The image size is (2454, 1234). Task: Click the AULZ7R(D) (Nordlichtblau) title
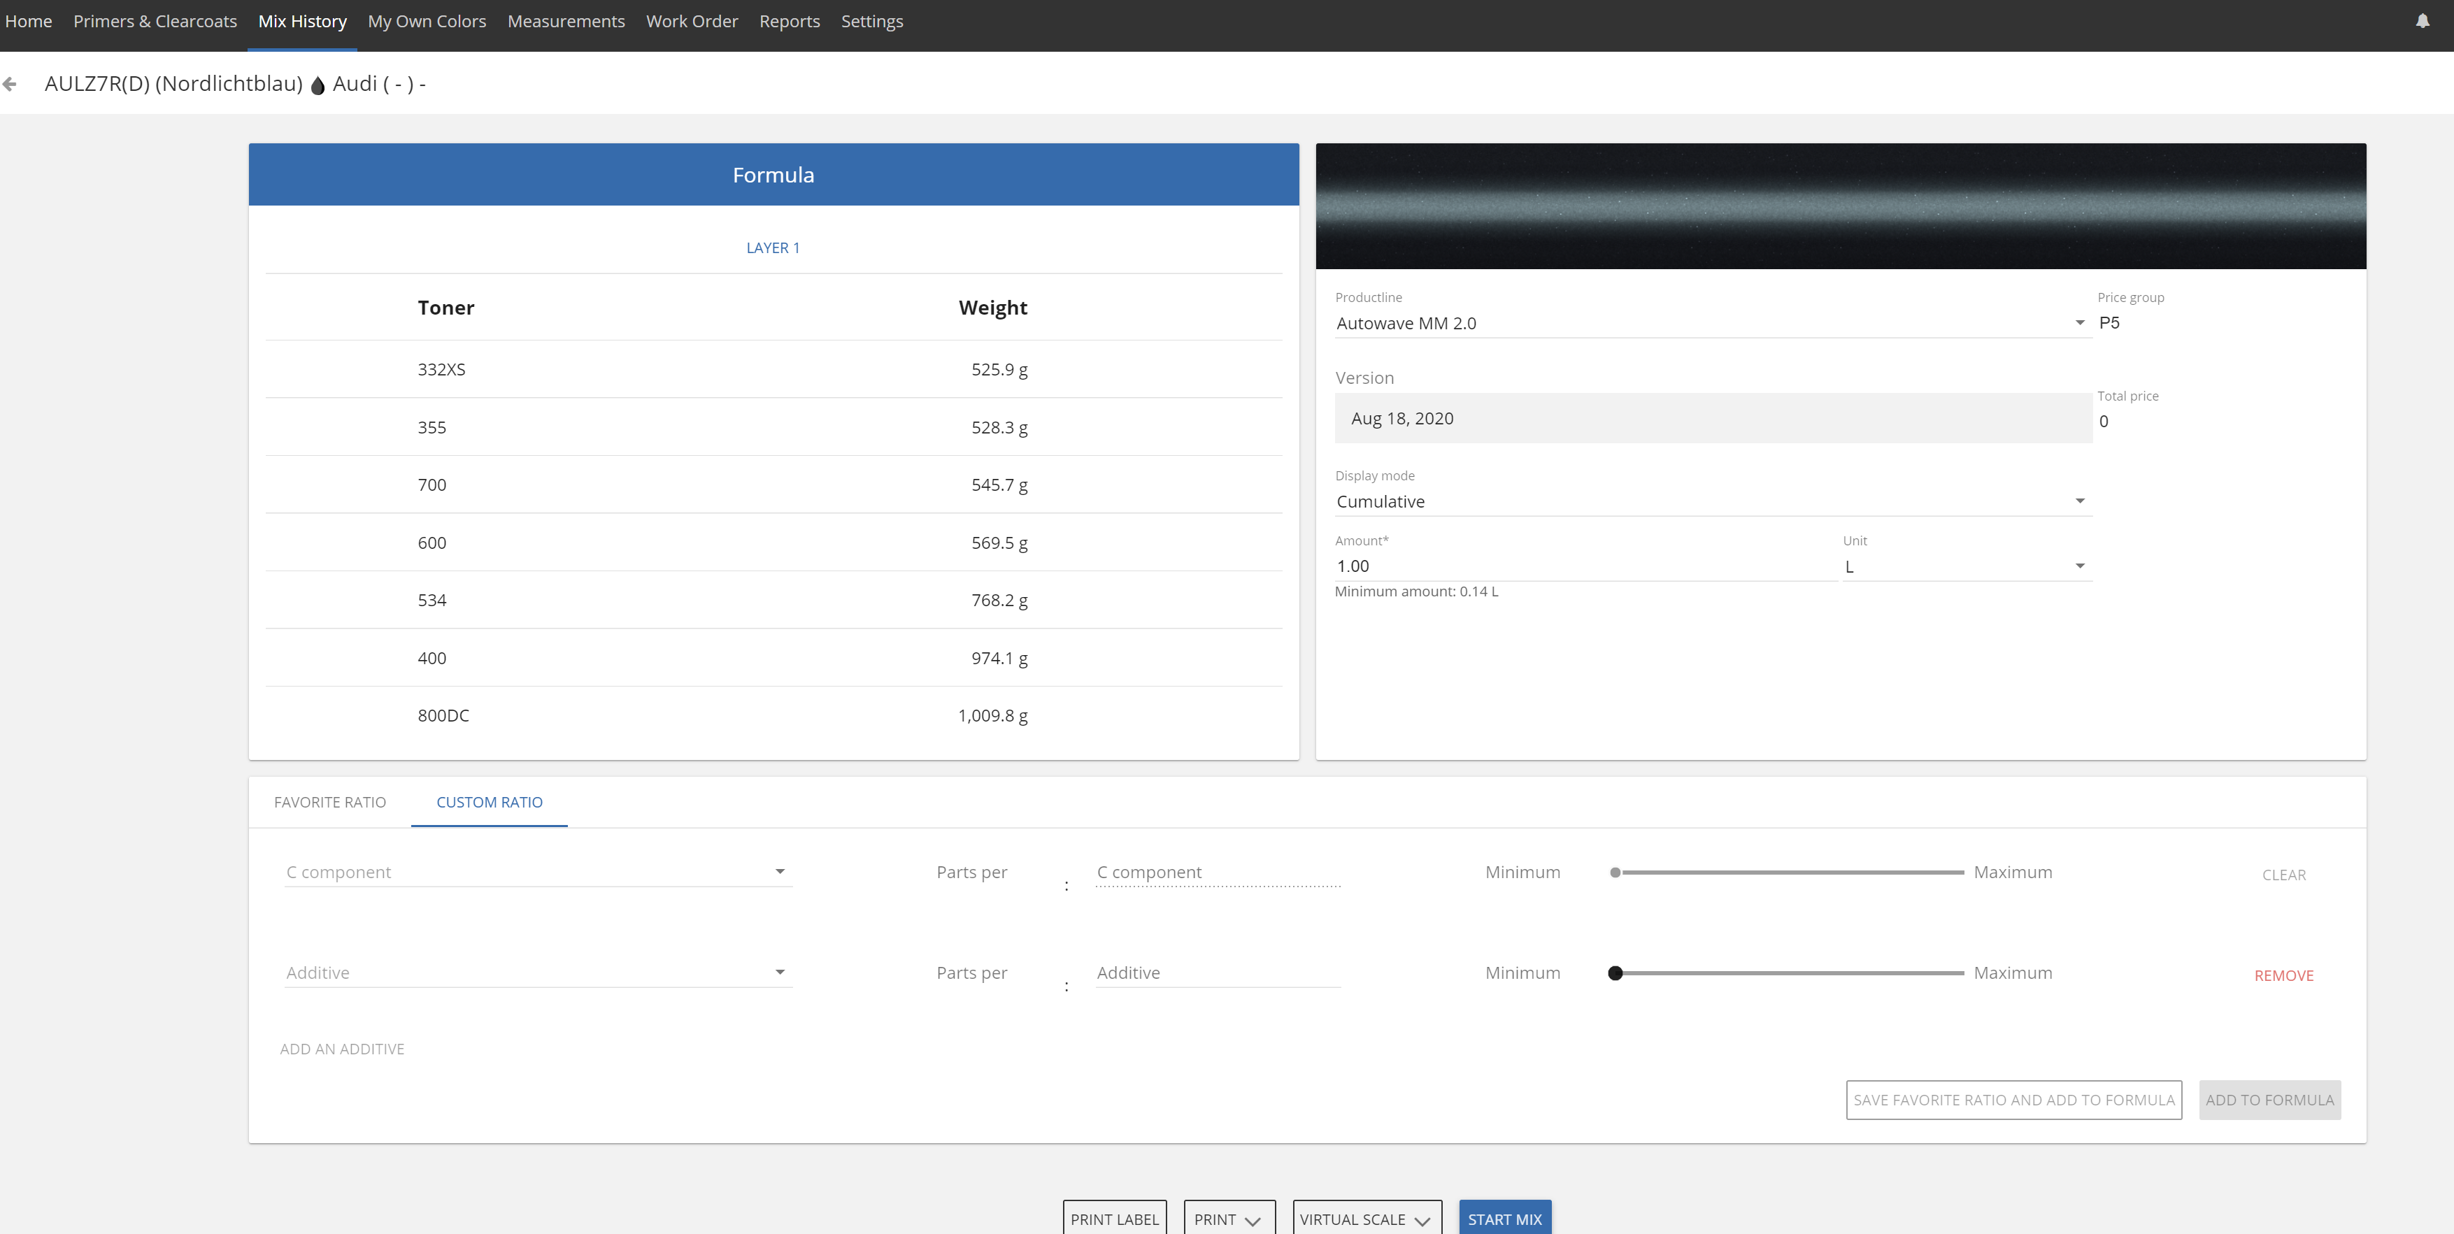[x=173, y=84]
